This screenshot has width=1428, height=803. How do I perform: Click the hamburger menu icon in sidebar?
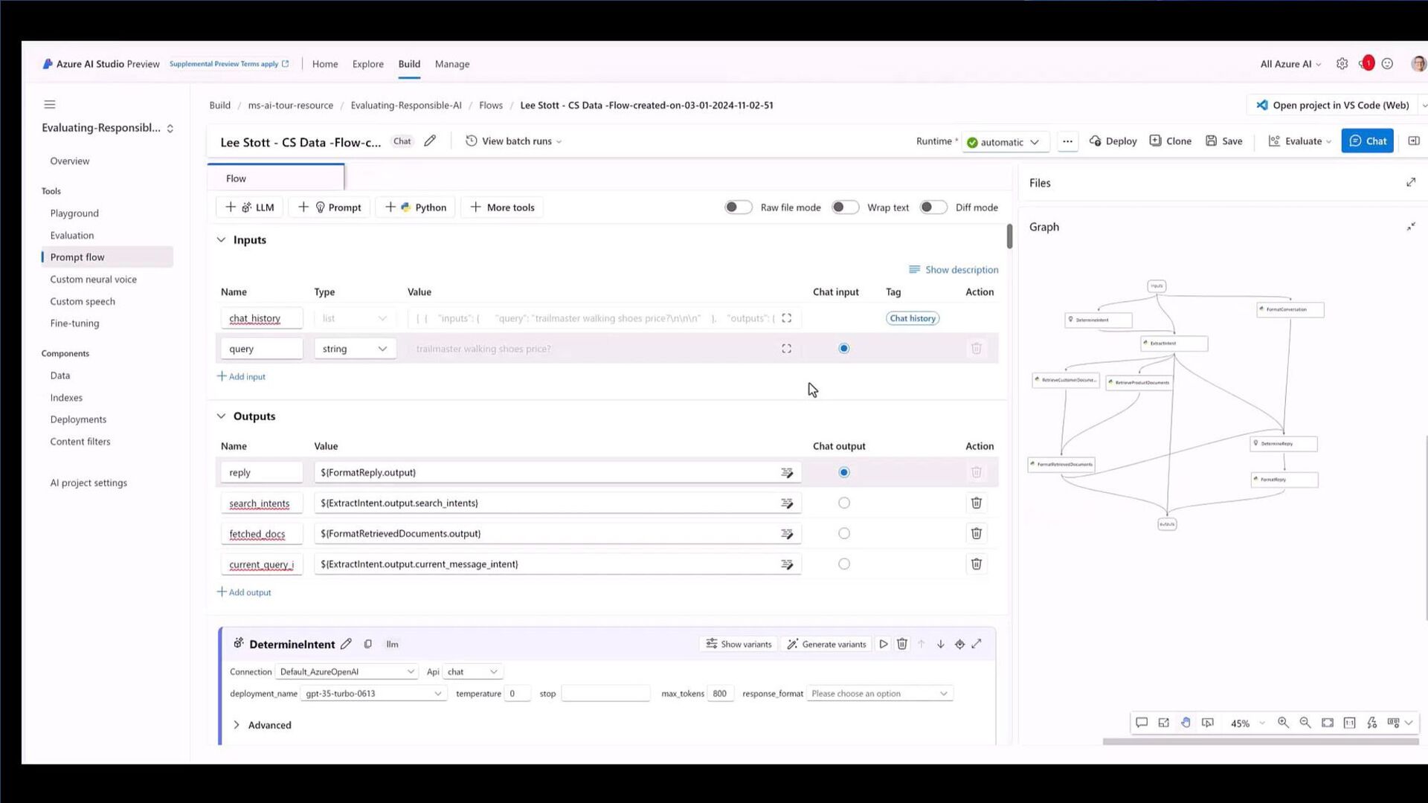coord(50,105)
